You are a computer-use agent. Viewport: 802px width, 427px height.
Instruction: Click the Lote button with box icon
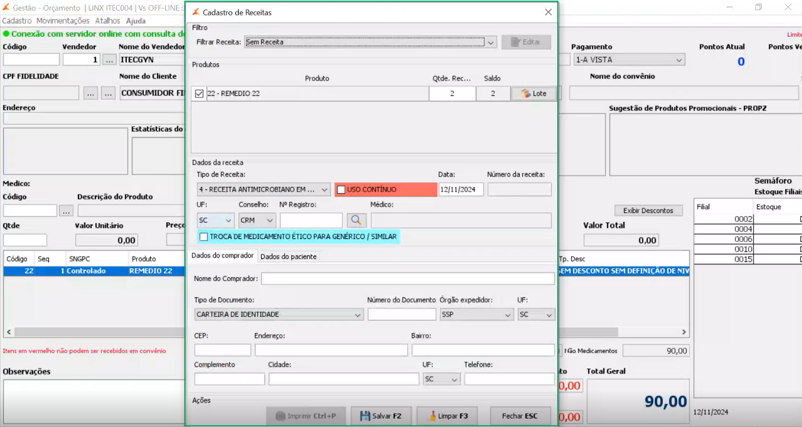(533, 94)
